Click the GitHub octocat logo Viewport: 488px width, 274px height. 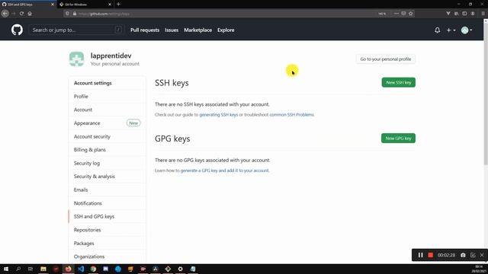[x=17, y=30]
